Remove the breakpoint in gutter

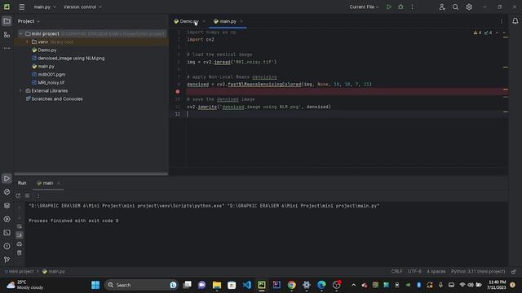point(178,91)
